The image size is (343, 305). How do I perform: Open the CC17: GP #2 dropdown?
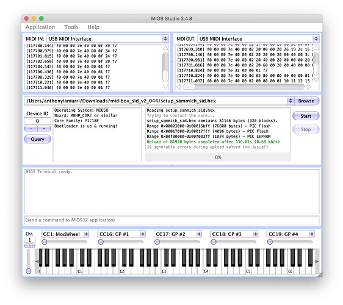[178, 234]
